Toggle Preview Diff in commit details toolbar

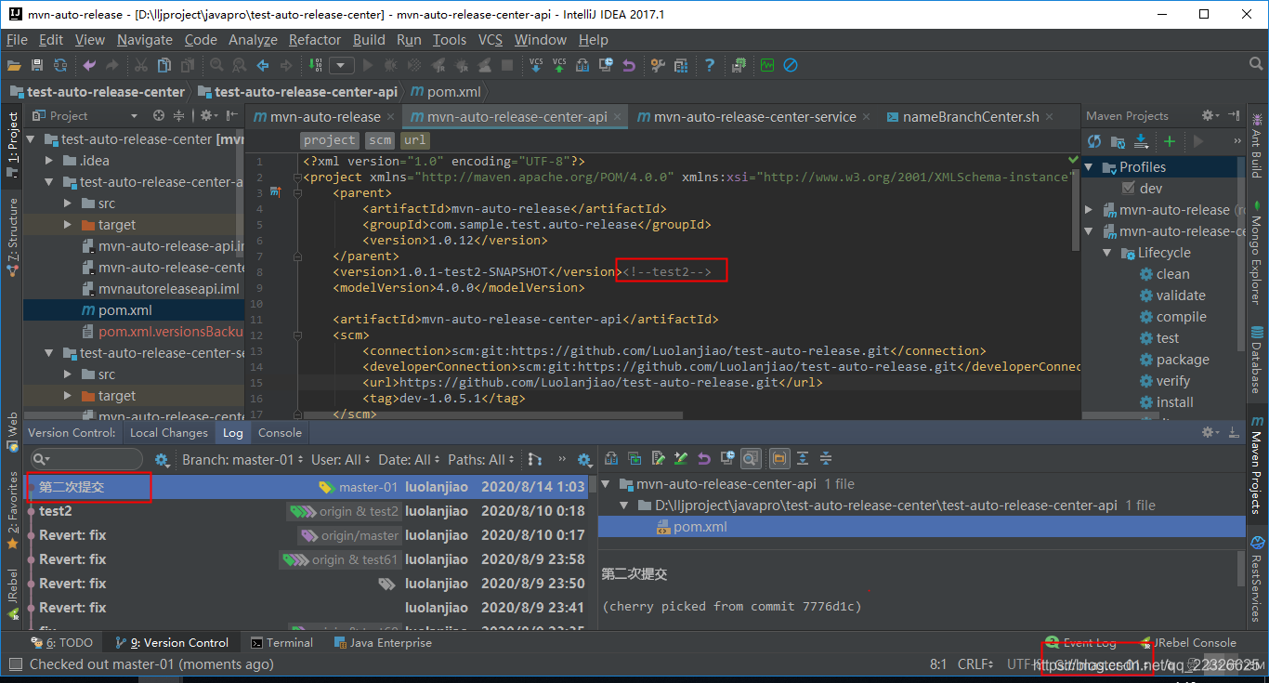tap(752, 458)
